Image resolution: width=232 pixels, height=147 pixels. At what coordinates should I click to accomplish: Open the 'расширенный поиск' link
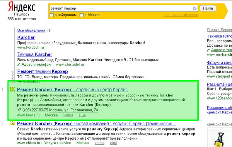tap(181, 15)
